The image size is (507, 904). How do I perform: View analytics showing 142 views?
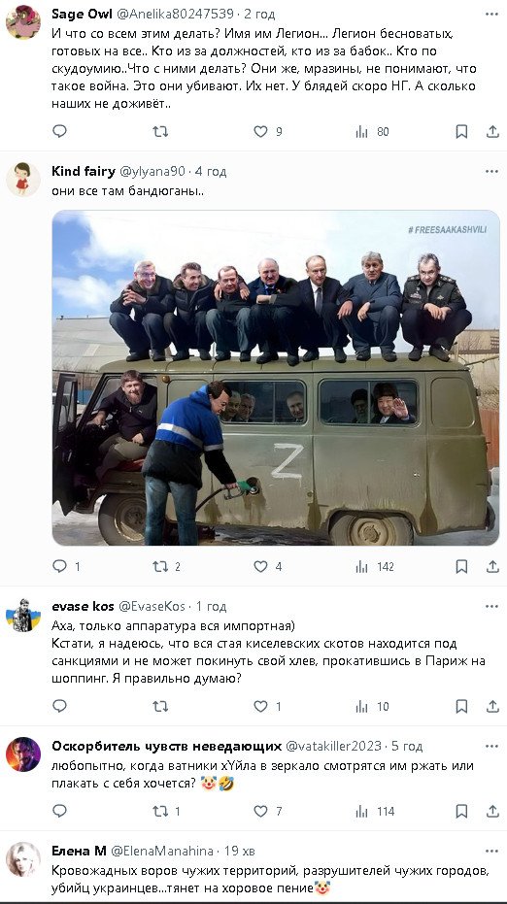pyautogui.click(x=375, y=567)
